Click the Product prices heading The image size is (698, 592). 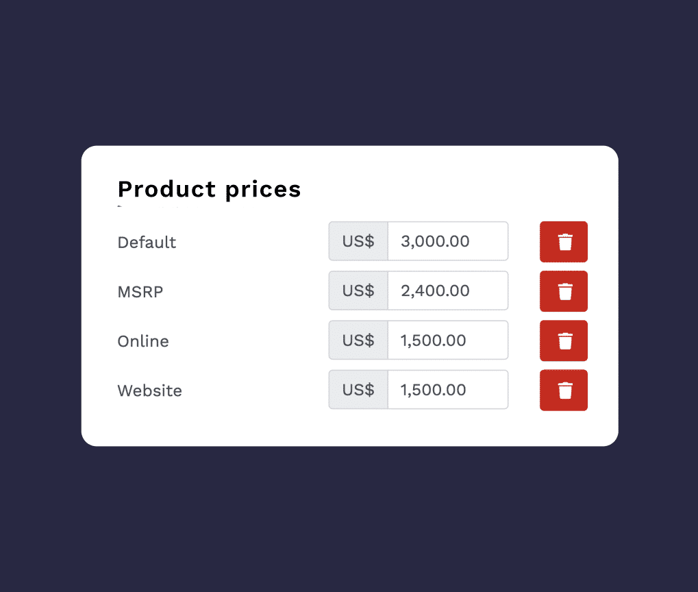pyautogui.click(x=210, y=190)
